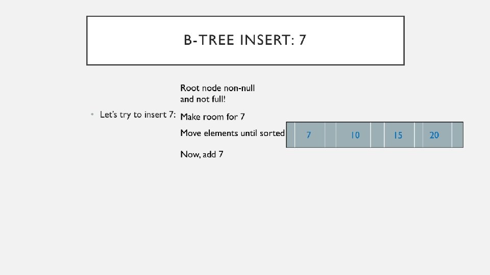Click the bullet point before "Let's try"
Viewport: 490px width, 275px height.
pos(92,115)
